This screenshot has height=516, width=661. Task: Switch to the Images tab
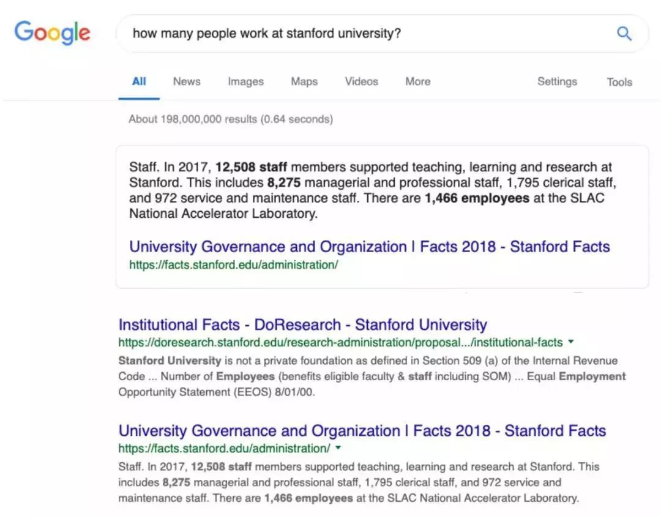(x=246, y=81)
